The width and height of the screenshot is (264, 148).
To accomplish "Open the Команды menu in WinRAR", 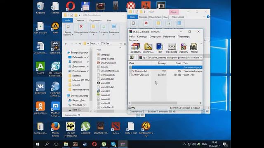I will (x=142, y=37).
